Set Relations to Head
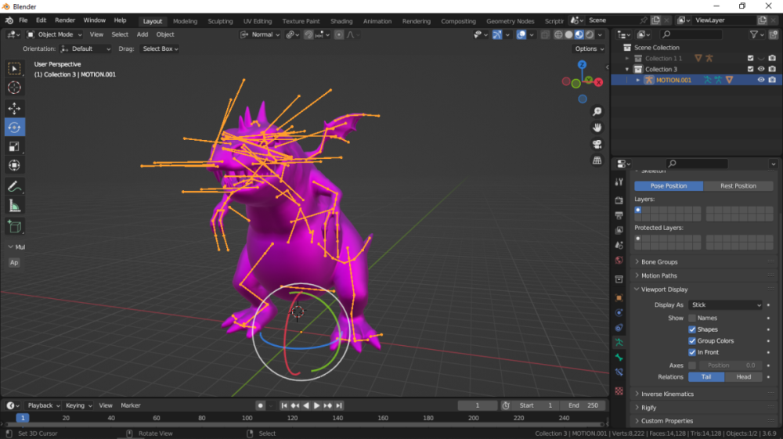The height and width of the screenshot is (439, 783). [744, 377]
